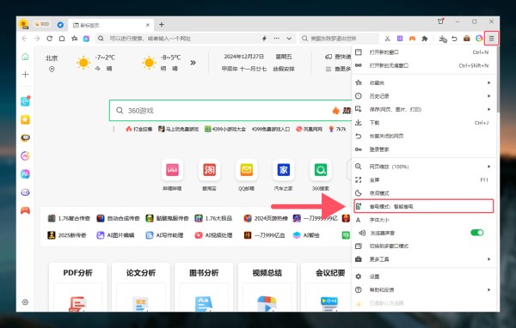Select 切换到多窗口模式 menu entry
The width and height of the screenshot is (516, 328).
(x=424, y=246)
